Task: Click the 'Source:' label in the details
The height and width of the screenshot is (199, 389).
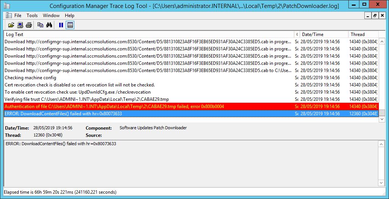Action: click(94, 135)
